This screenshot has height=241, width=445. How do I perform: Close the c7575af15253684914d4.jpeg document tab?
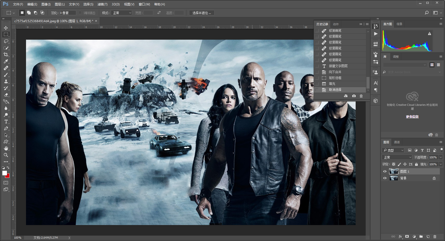pyautogui.click(x=96, y=21)
